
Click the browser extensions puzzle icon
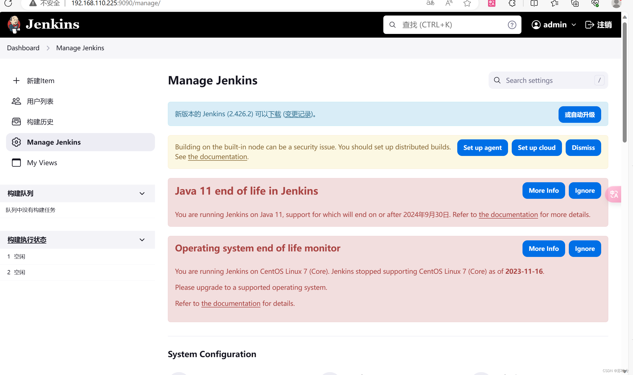point(512,3)
